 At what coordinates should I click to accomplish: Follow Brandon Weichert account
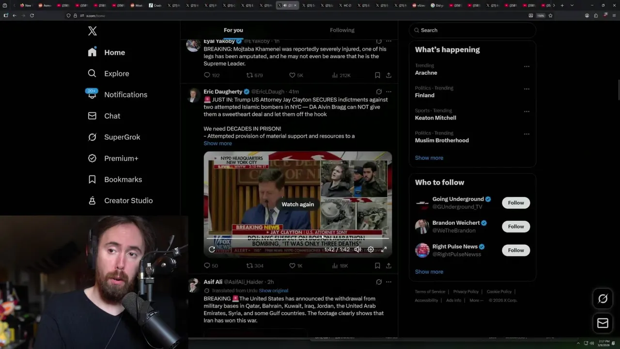(516, 226)
